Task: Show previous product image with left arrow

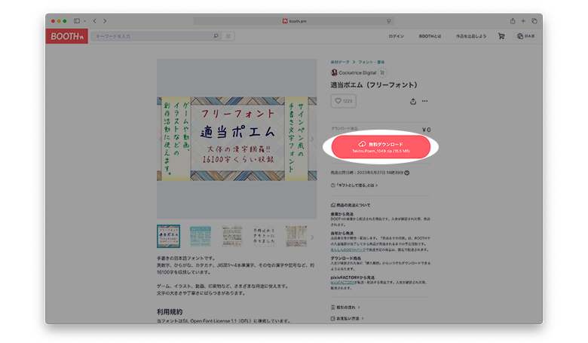Action: (161, 139)
